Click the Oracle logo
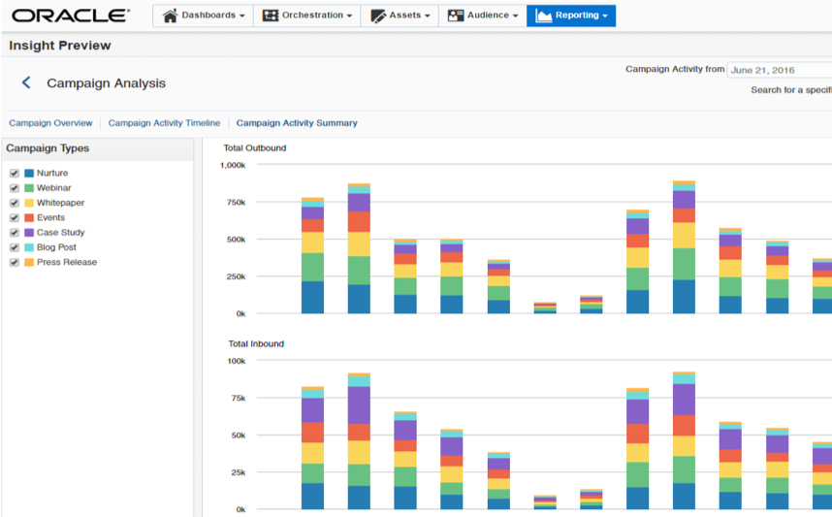The height and width of the screenshot is (517, 832). tap(71, 16)
